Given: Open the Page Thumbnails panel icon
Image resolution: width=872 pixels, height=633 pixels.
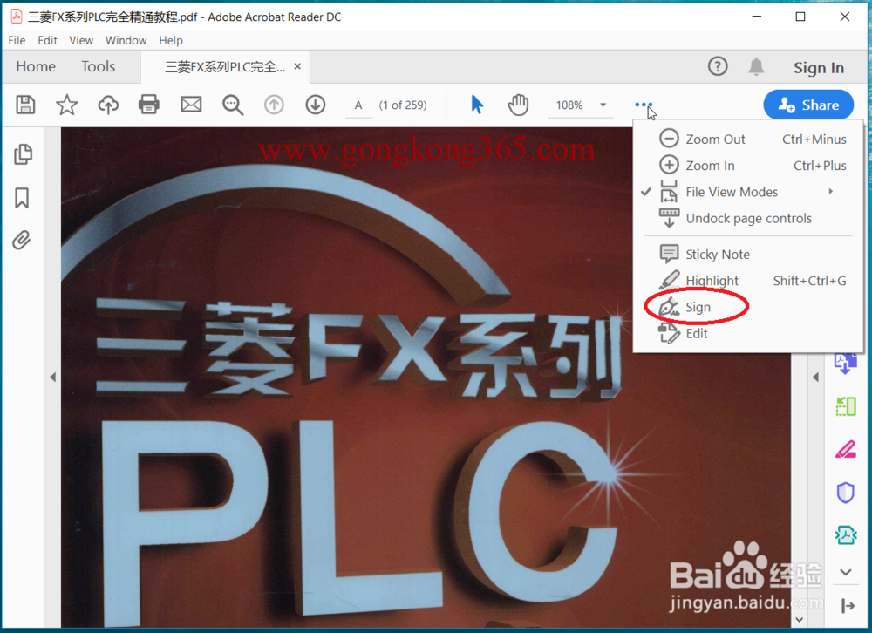Looking at the screenshot, I should 23,154.
